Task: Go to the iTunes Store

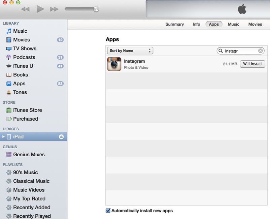Action: 27,110
